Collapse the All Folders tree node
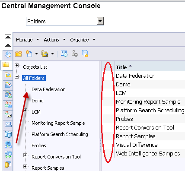 [17, 77]
